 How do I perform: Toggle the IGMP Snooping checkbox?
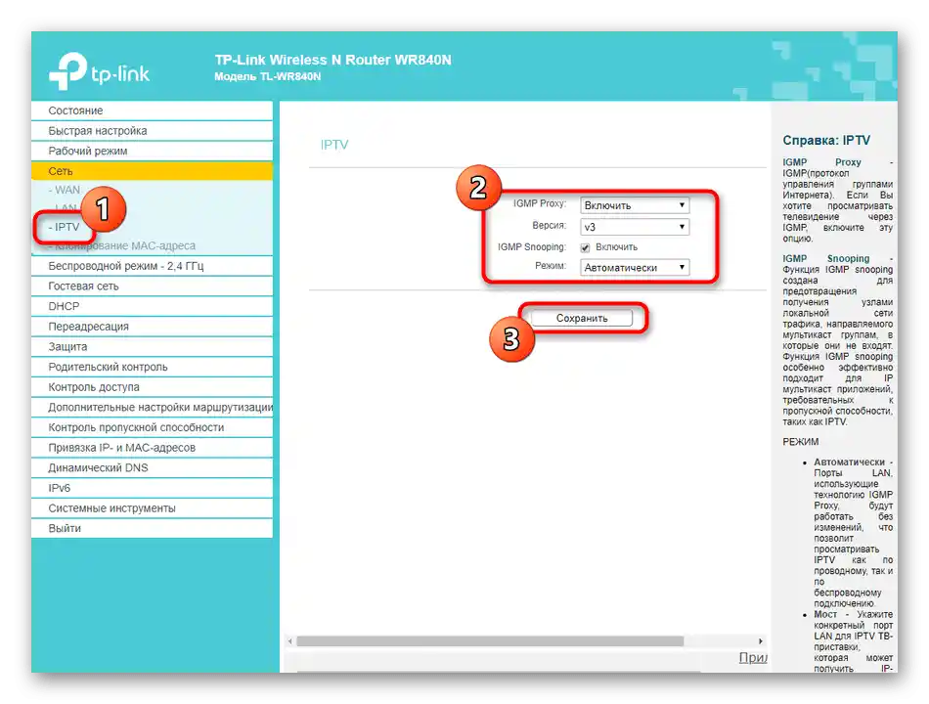pos(586,247)
